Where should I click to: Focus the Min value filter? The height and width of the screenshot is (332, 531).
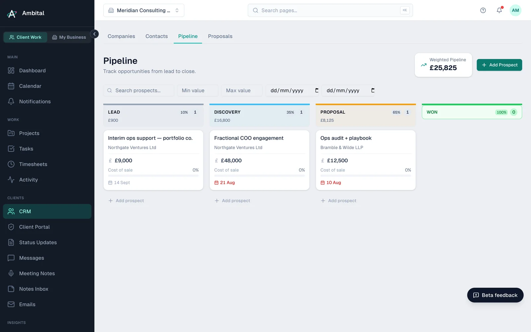[x=197, y=90]
